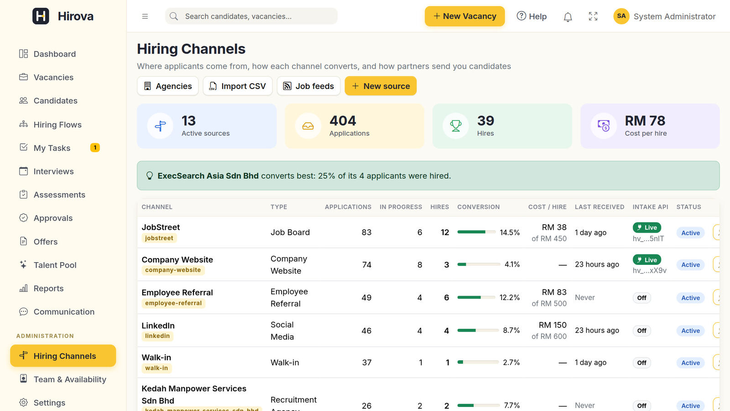Click the Hirova logo icon
This screenshot has width=730, height=411.
click(x=41, y=16)
